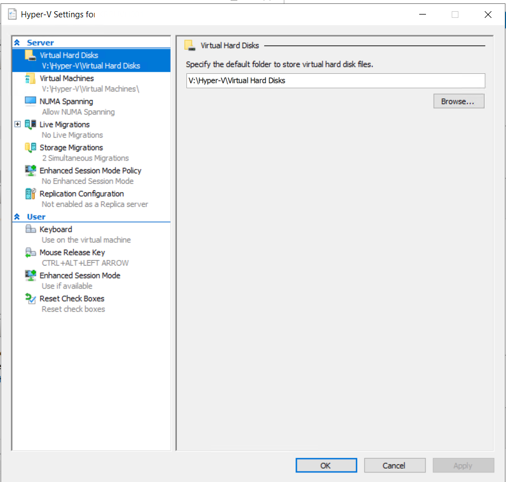Select Virtual Hard Disks in settings tree

tap(91, 60)
